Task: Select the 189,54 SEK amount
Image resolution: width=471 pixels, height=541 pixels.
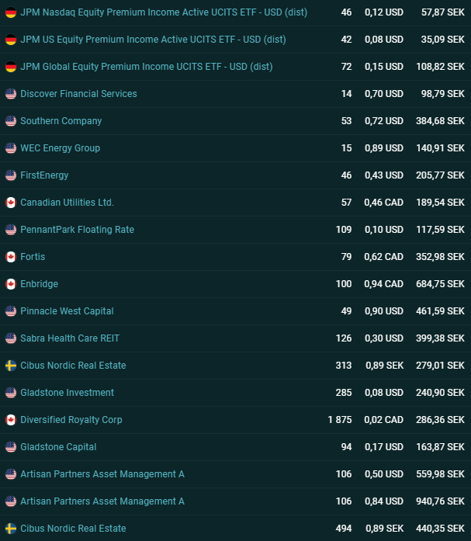Action: pyautogui.click(x=440, y=203)
